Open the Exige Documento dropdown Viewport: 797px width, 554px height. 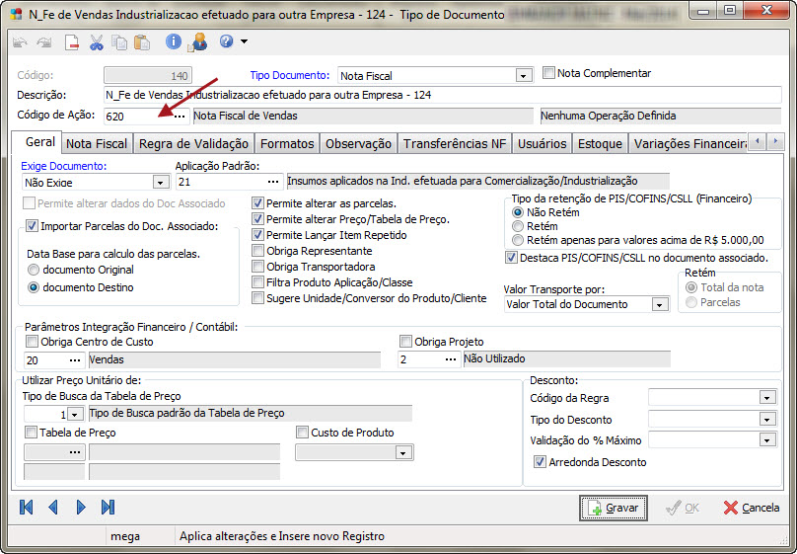160,183
